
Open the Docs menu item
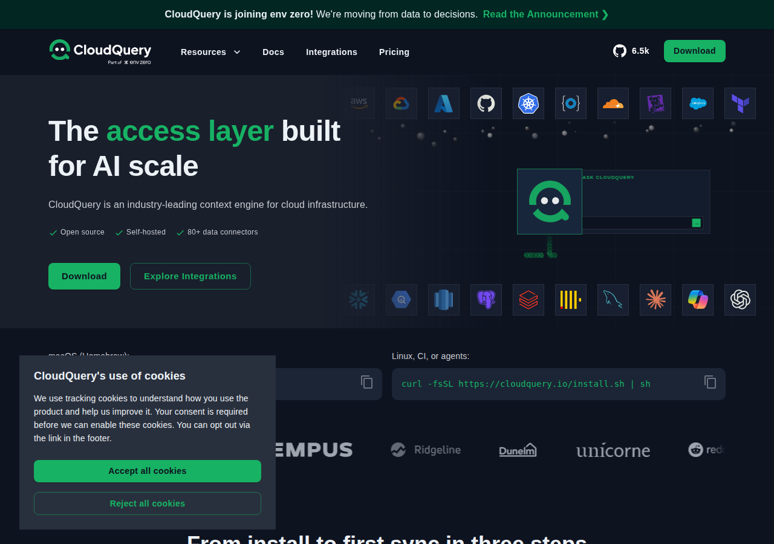point(273,52)
